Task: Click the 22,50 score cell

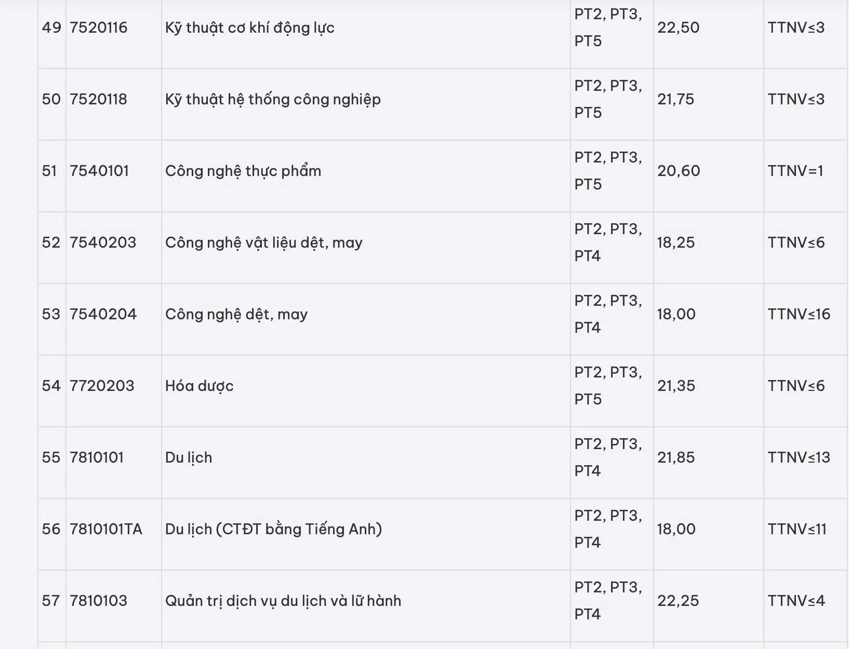Action: point(678,28)
